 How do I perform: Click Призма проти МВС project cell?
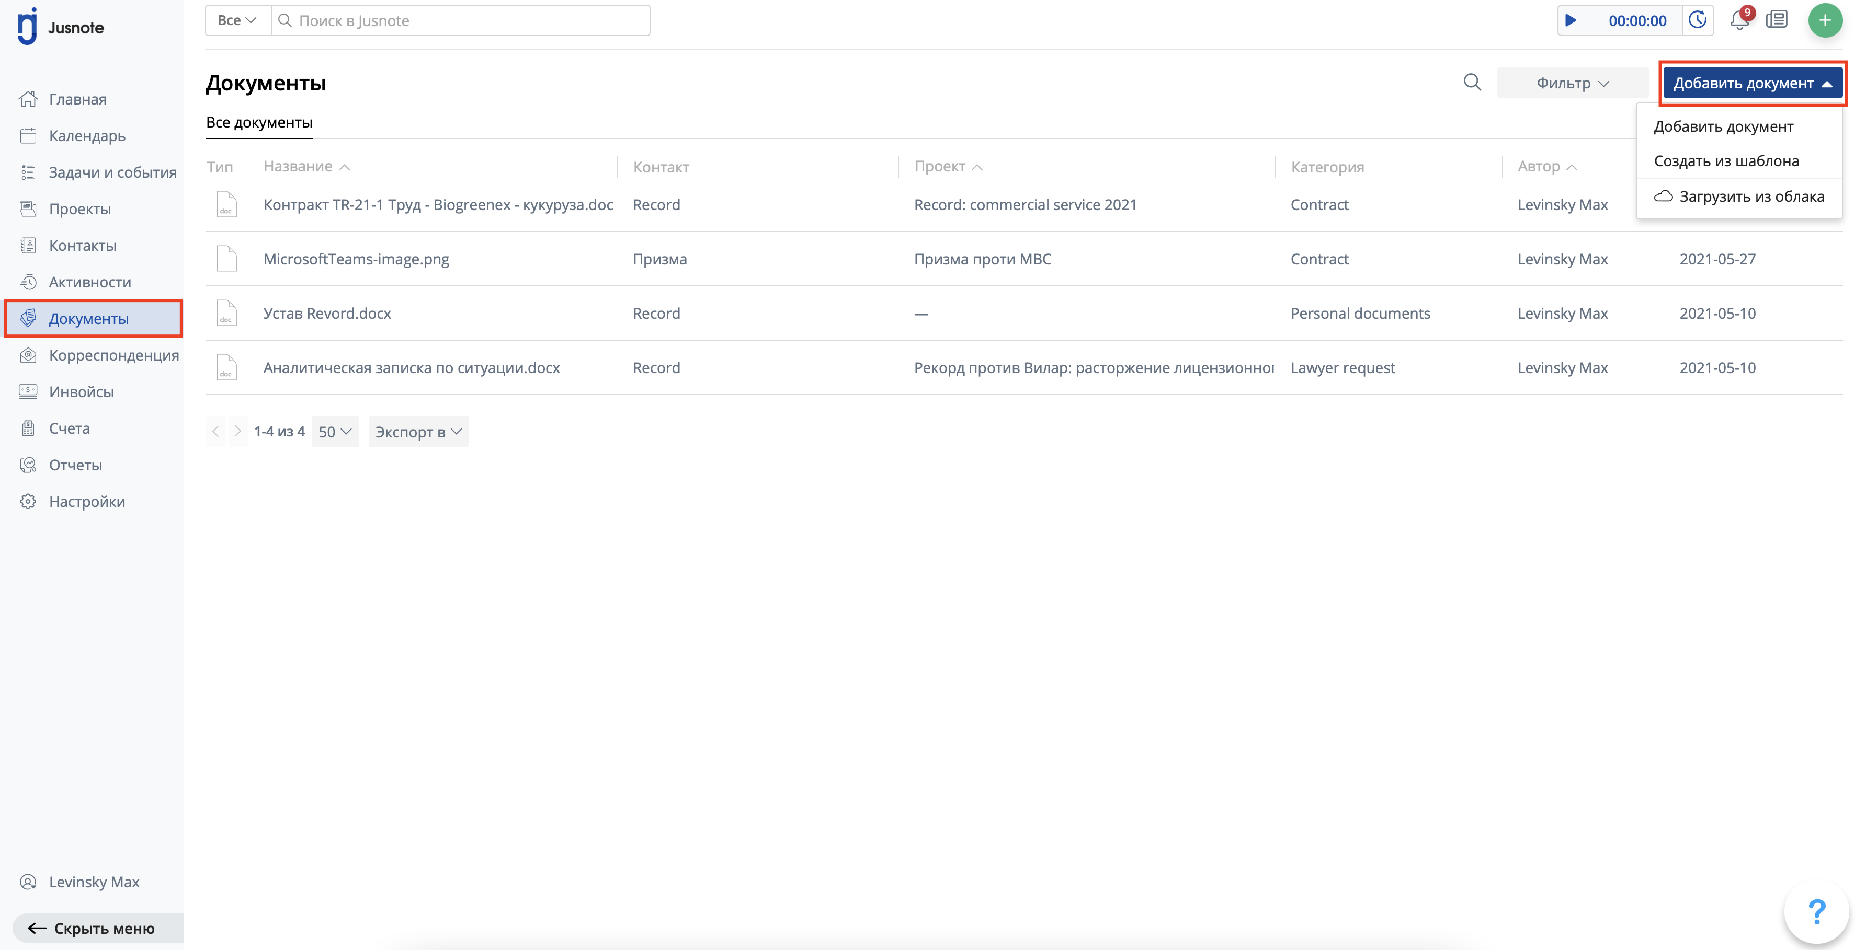(x=982, y=258)
